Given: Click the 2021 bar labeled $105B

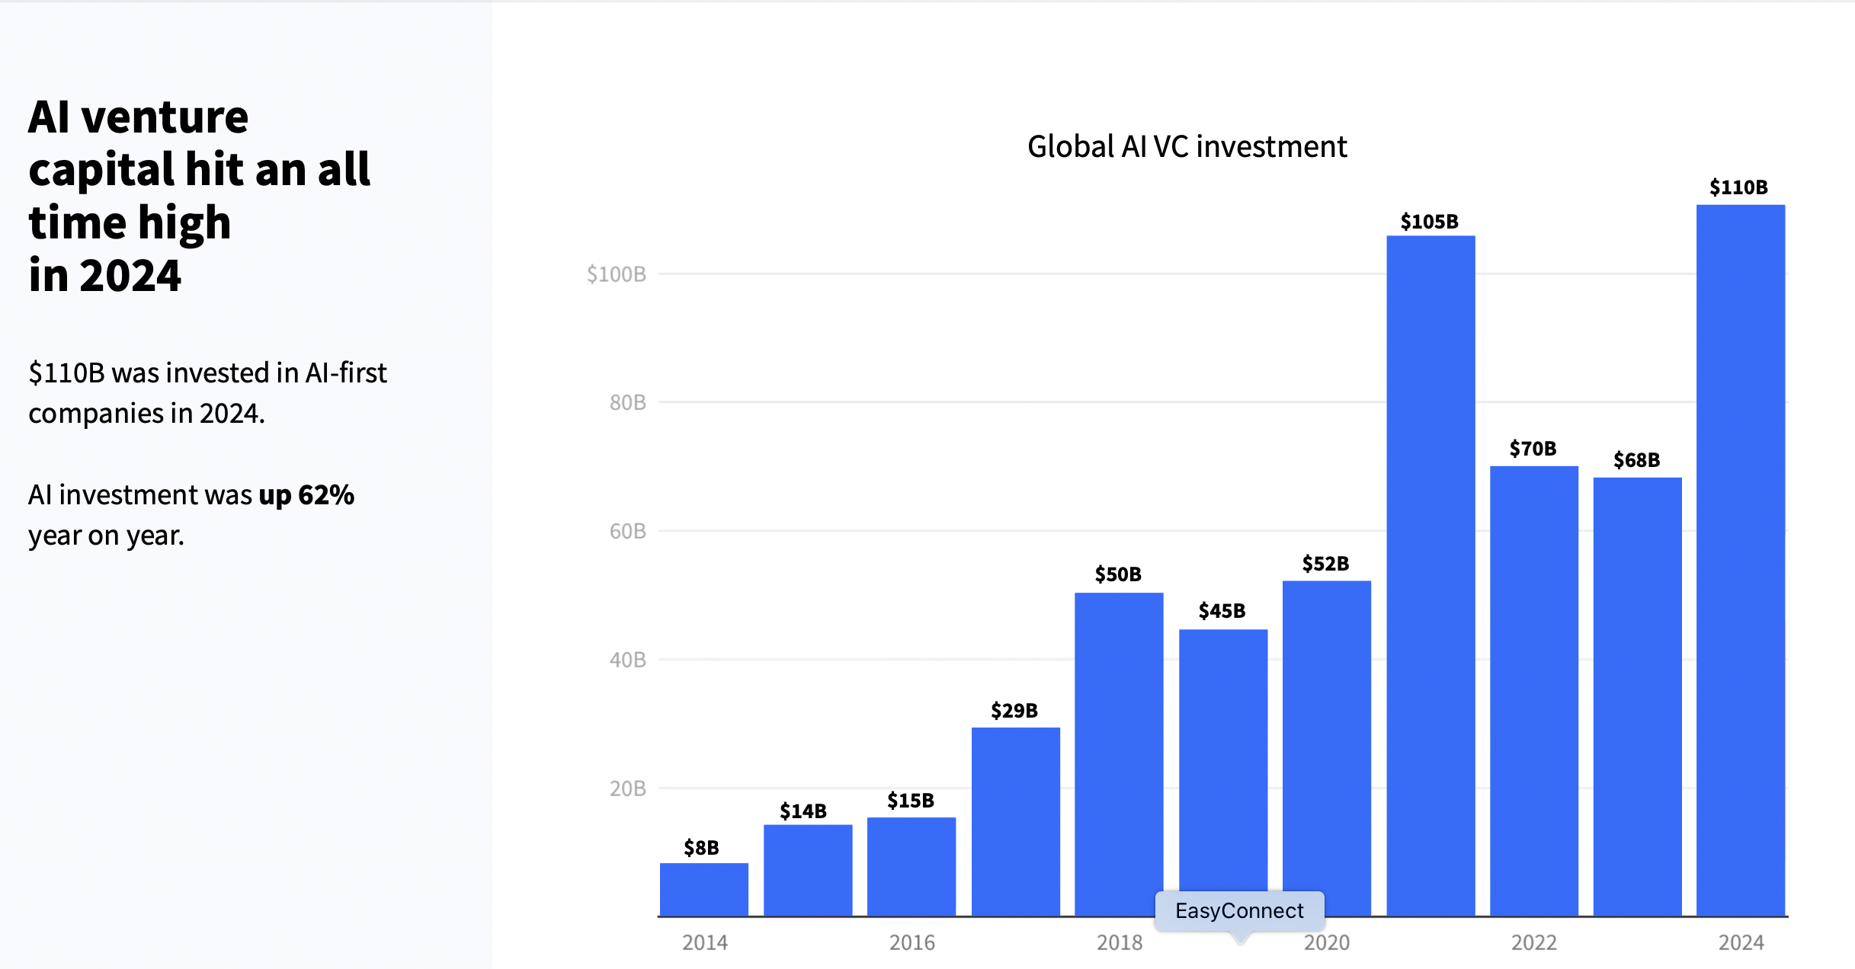Looking at the screenshot, I should (x=1430, y=575).
